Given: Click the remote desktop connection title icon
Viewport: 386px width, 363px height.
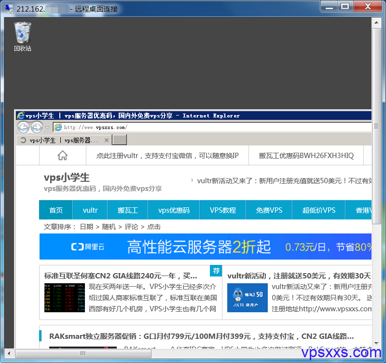Looking at the screenshot, I should (x=9, y=9).
